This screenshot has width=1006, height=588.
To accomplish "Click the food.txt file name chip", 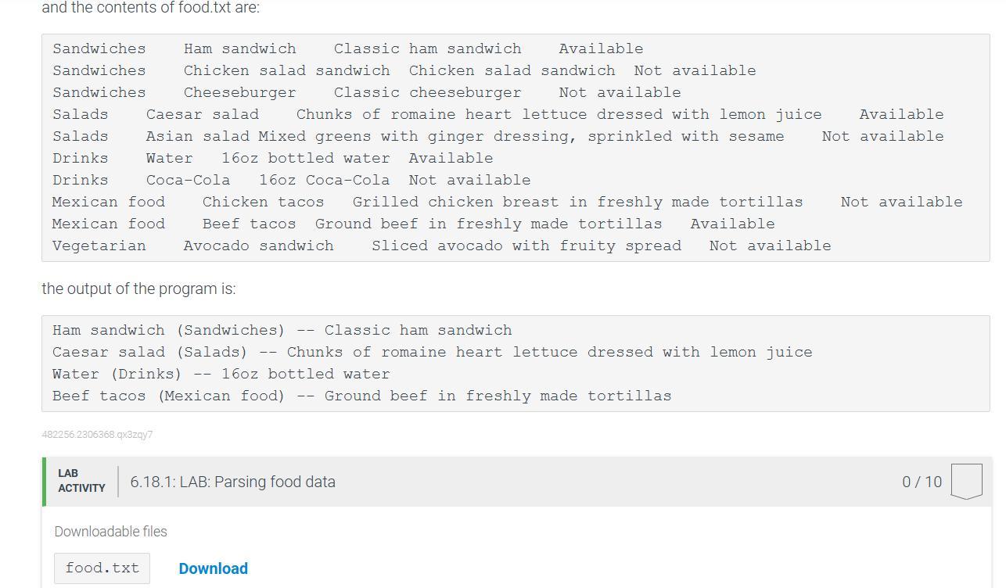I will pyautogui.click(x=102, y=568).
